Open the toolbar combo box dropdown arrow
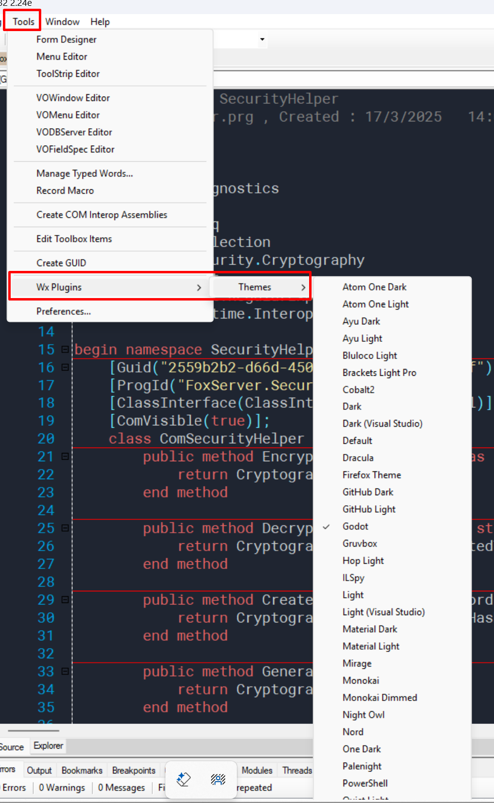Viewport: 494px width, 803px height. point(262,39)
